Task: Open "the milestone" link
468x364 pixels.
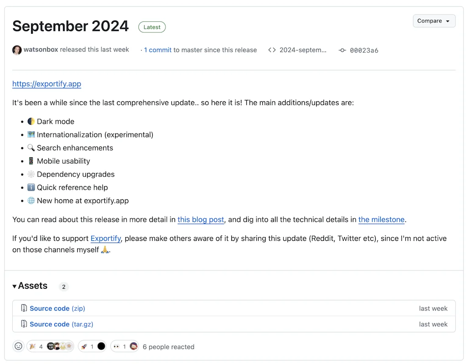Action: (381, 219)
